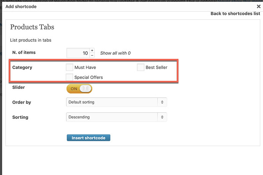Go back to shortcodes list
This screenshot has width=263, height=175.
[235, 14]
